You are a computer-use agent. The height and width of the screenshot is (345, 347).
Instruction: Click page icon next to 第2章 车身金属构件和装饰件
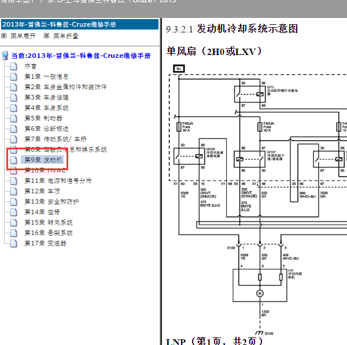(x=14, y=87)
